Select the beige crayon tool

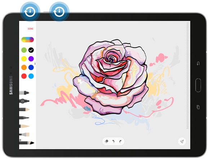24,126
